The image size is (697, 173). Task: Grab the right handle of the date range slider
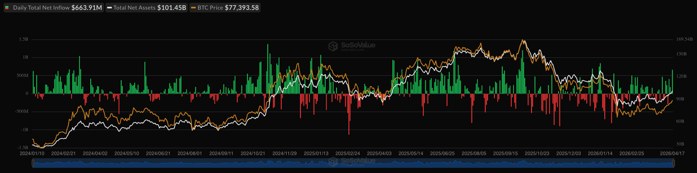pos(673,163)
